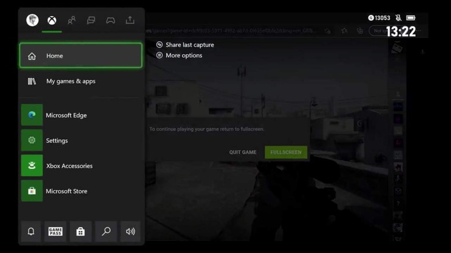Open Game Pass from bottom bar

[56, 232]
